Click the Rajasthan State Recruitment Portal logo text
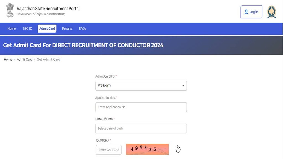Screen dimensions: 283x159 pos(48,9)
